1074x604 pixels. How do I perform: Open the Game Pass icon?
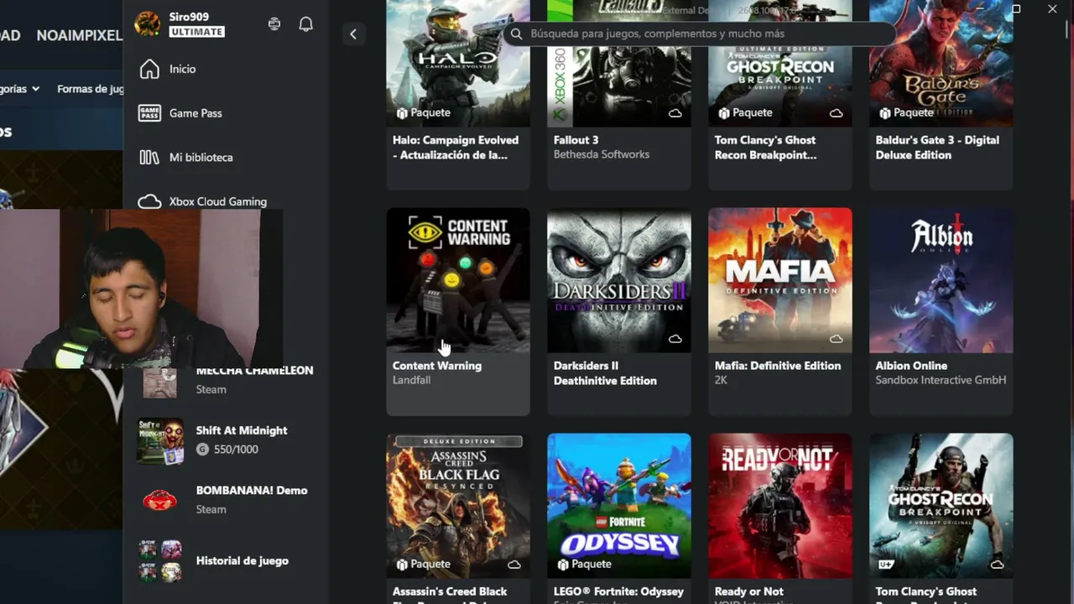[149, 113]
